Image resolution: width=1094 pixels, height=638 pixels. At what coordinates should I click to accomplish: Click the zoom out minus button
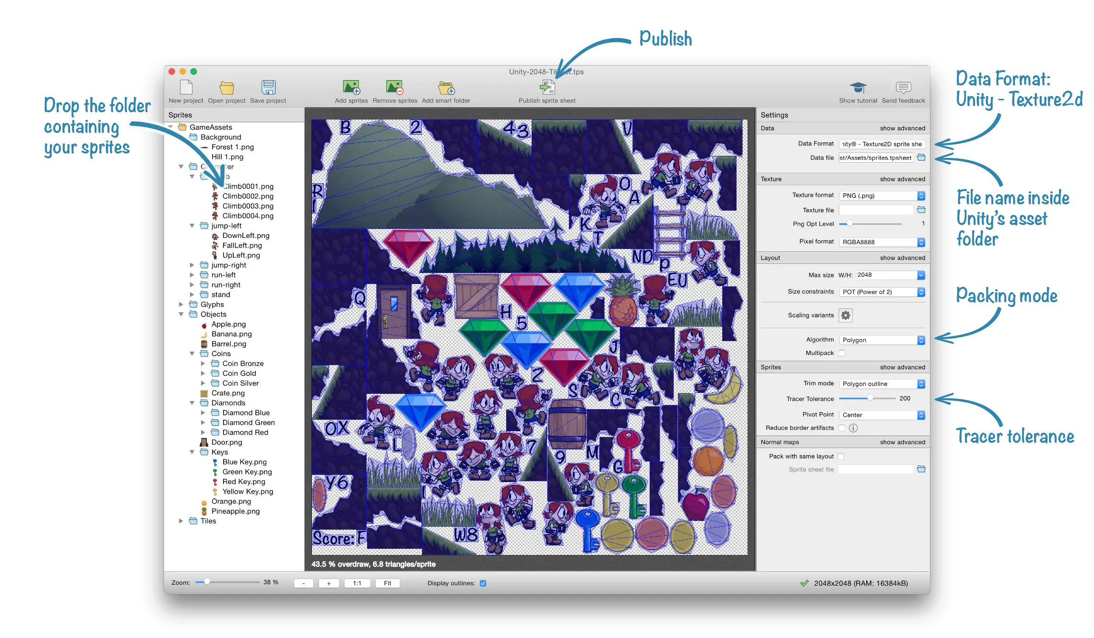click(x=304, y=583)
